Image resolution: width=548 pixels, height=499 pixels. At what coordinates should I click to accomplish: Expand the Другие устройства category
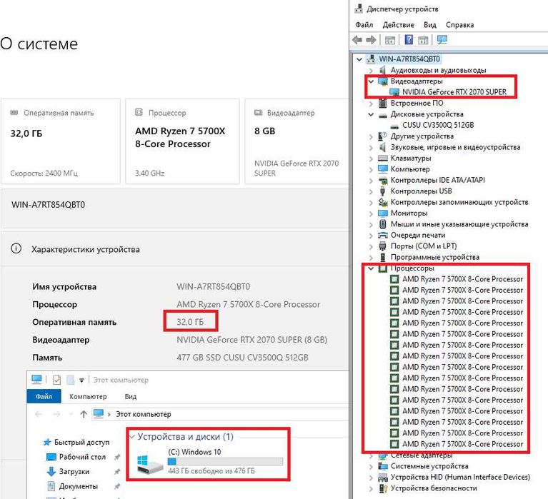(x=371, y=136)
